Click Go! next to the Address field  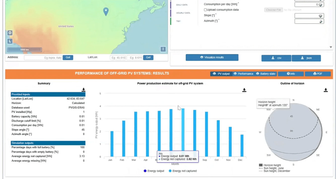pos(68,57)
